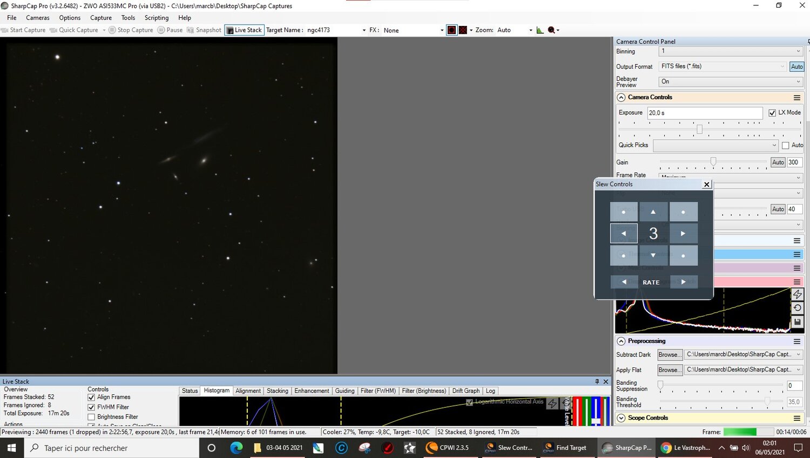Increase slew rate with the right RATE arrow
Viewport: 810px width, 458px height.
pyautogui.click(x=683, y=282)
